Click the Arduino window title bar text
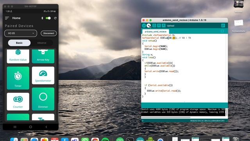Image resolution: width=250 pixels, height=141 pixels. pos(184,20)
